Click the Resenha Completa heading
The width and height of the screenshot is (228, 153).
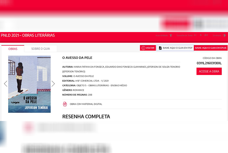coord(86,117)
